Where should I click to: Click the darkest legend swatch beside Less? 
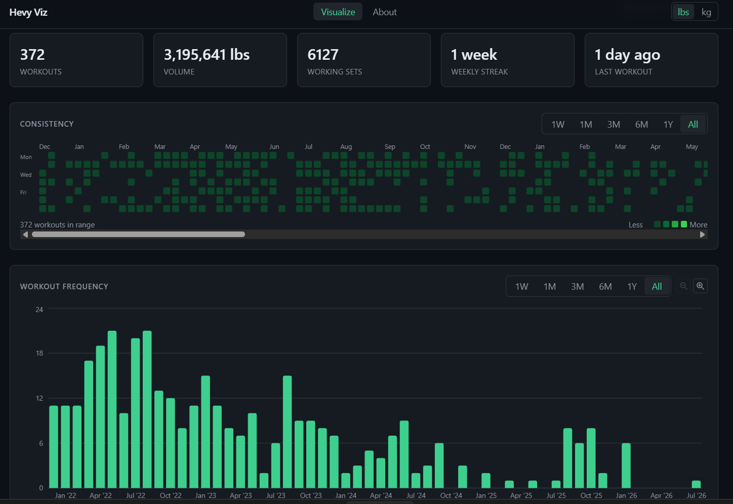657,224
